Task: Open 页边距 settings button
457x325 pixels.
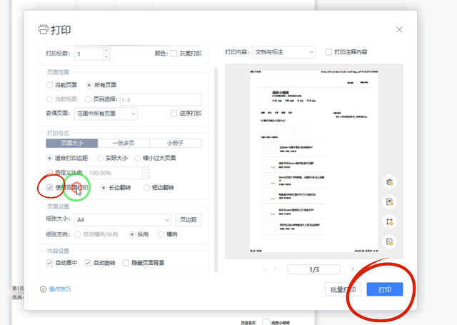Action: (x=190, y=220)
